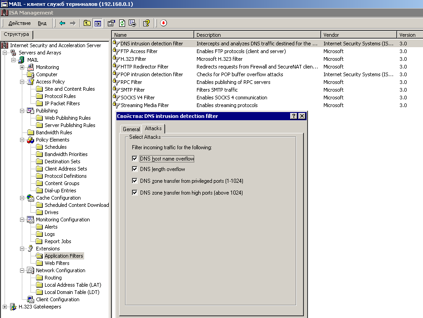
Task: Toggle DNS length overflow checkbox
Action: coord(135,169)
